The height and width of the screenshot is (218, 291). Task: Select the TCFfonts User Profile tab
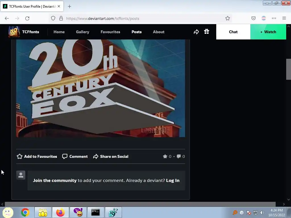tap(32, 6)
